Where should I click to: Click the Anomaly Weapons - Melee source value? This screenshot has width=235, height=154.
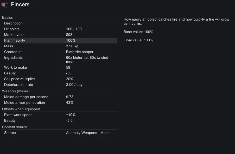click(88, 133)
